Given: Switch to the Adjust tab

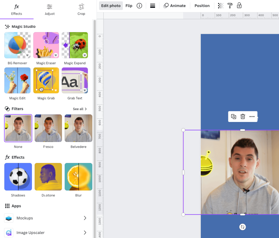Looking at the screenshot, I should click(x=50, y=9).
